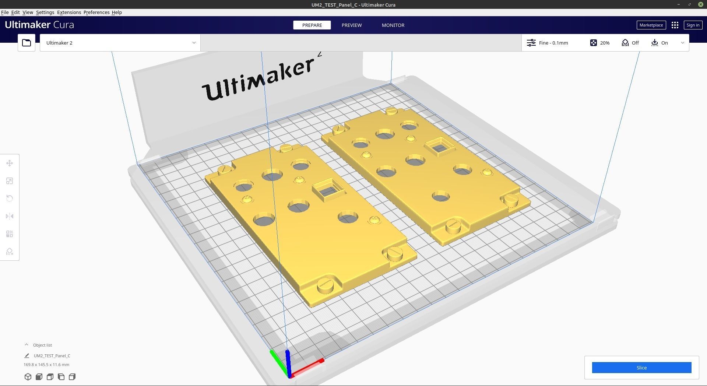Switch to the PREVIEW stage

point(352,25)
